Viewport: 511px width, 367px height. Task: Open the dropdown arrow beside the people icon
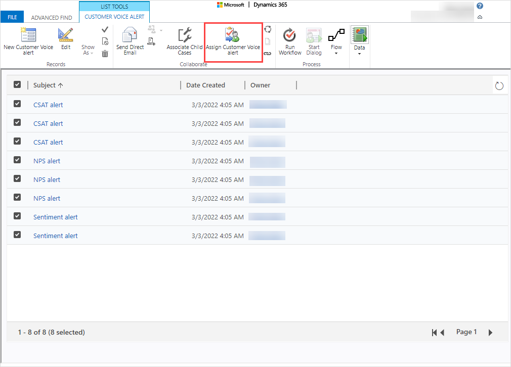(161, 30)
